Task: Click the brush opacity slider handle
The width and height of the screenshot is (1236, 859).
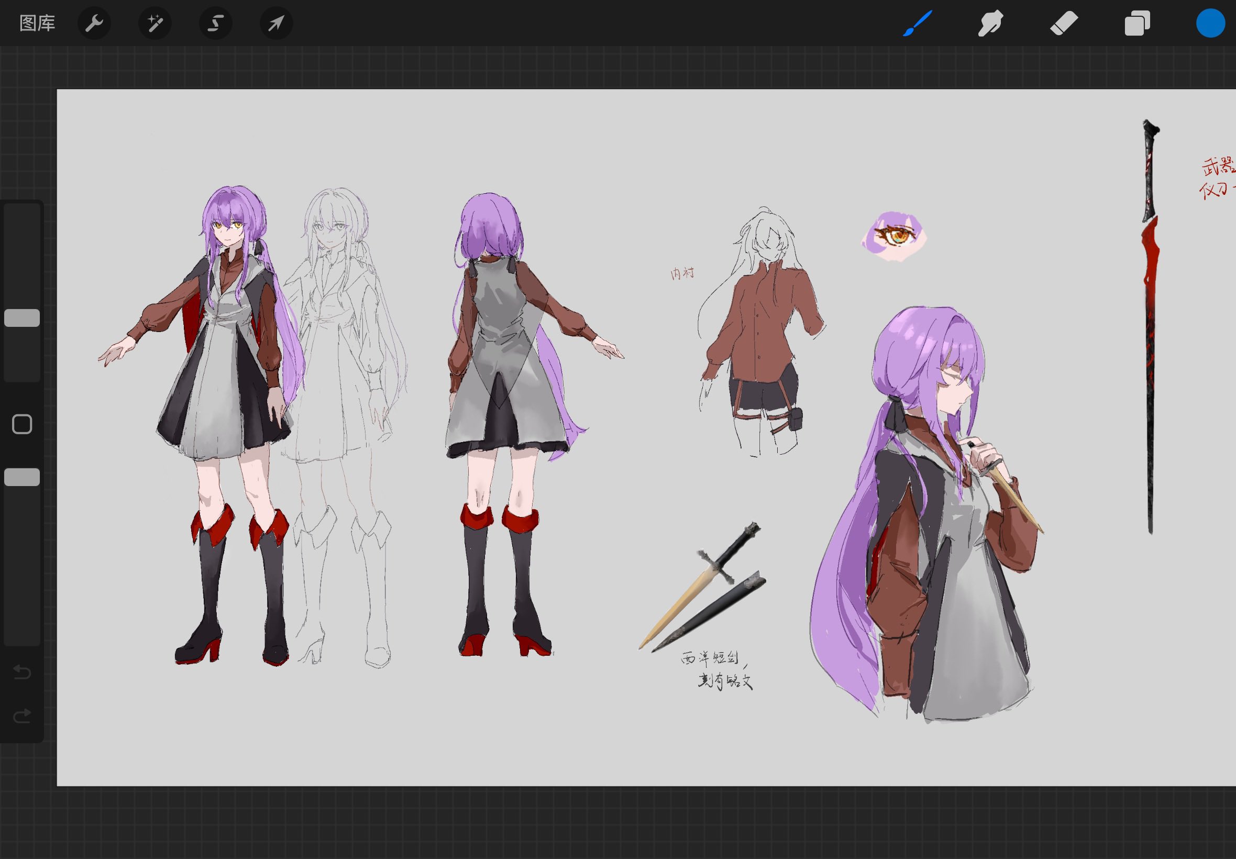Action: [x=22, y=477]
